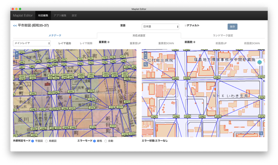The width and height of the screenshot is (278, 165).
Task: Click the 平市街図 (昭和35-37) map title
Action: point(34,26)
